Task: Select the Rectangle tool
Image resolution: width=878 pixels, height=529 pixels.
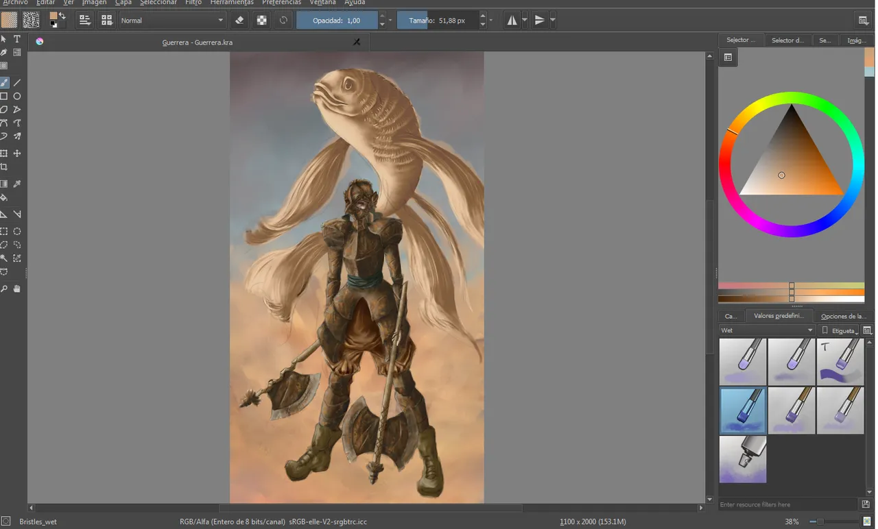Action: pyautogui.click(x=4, y=97)
